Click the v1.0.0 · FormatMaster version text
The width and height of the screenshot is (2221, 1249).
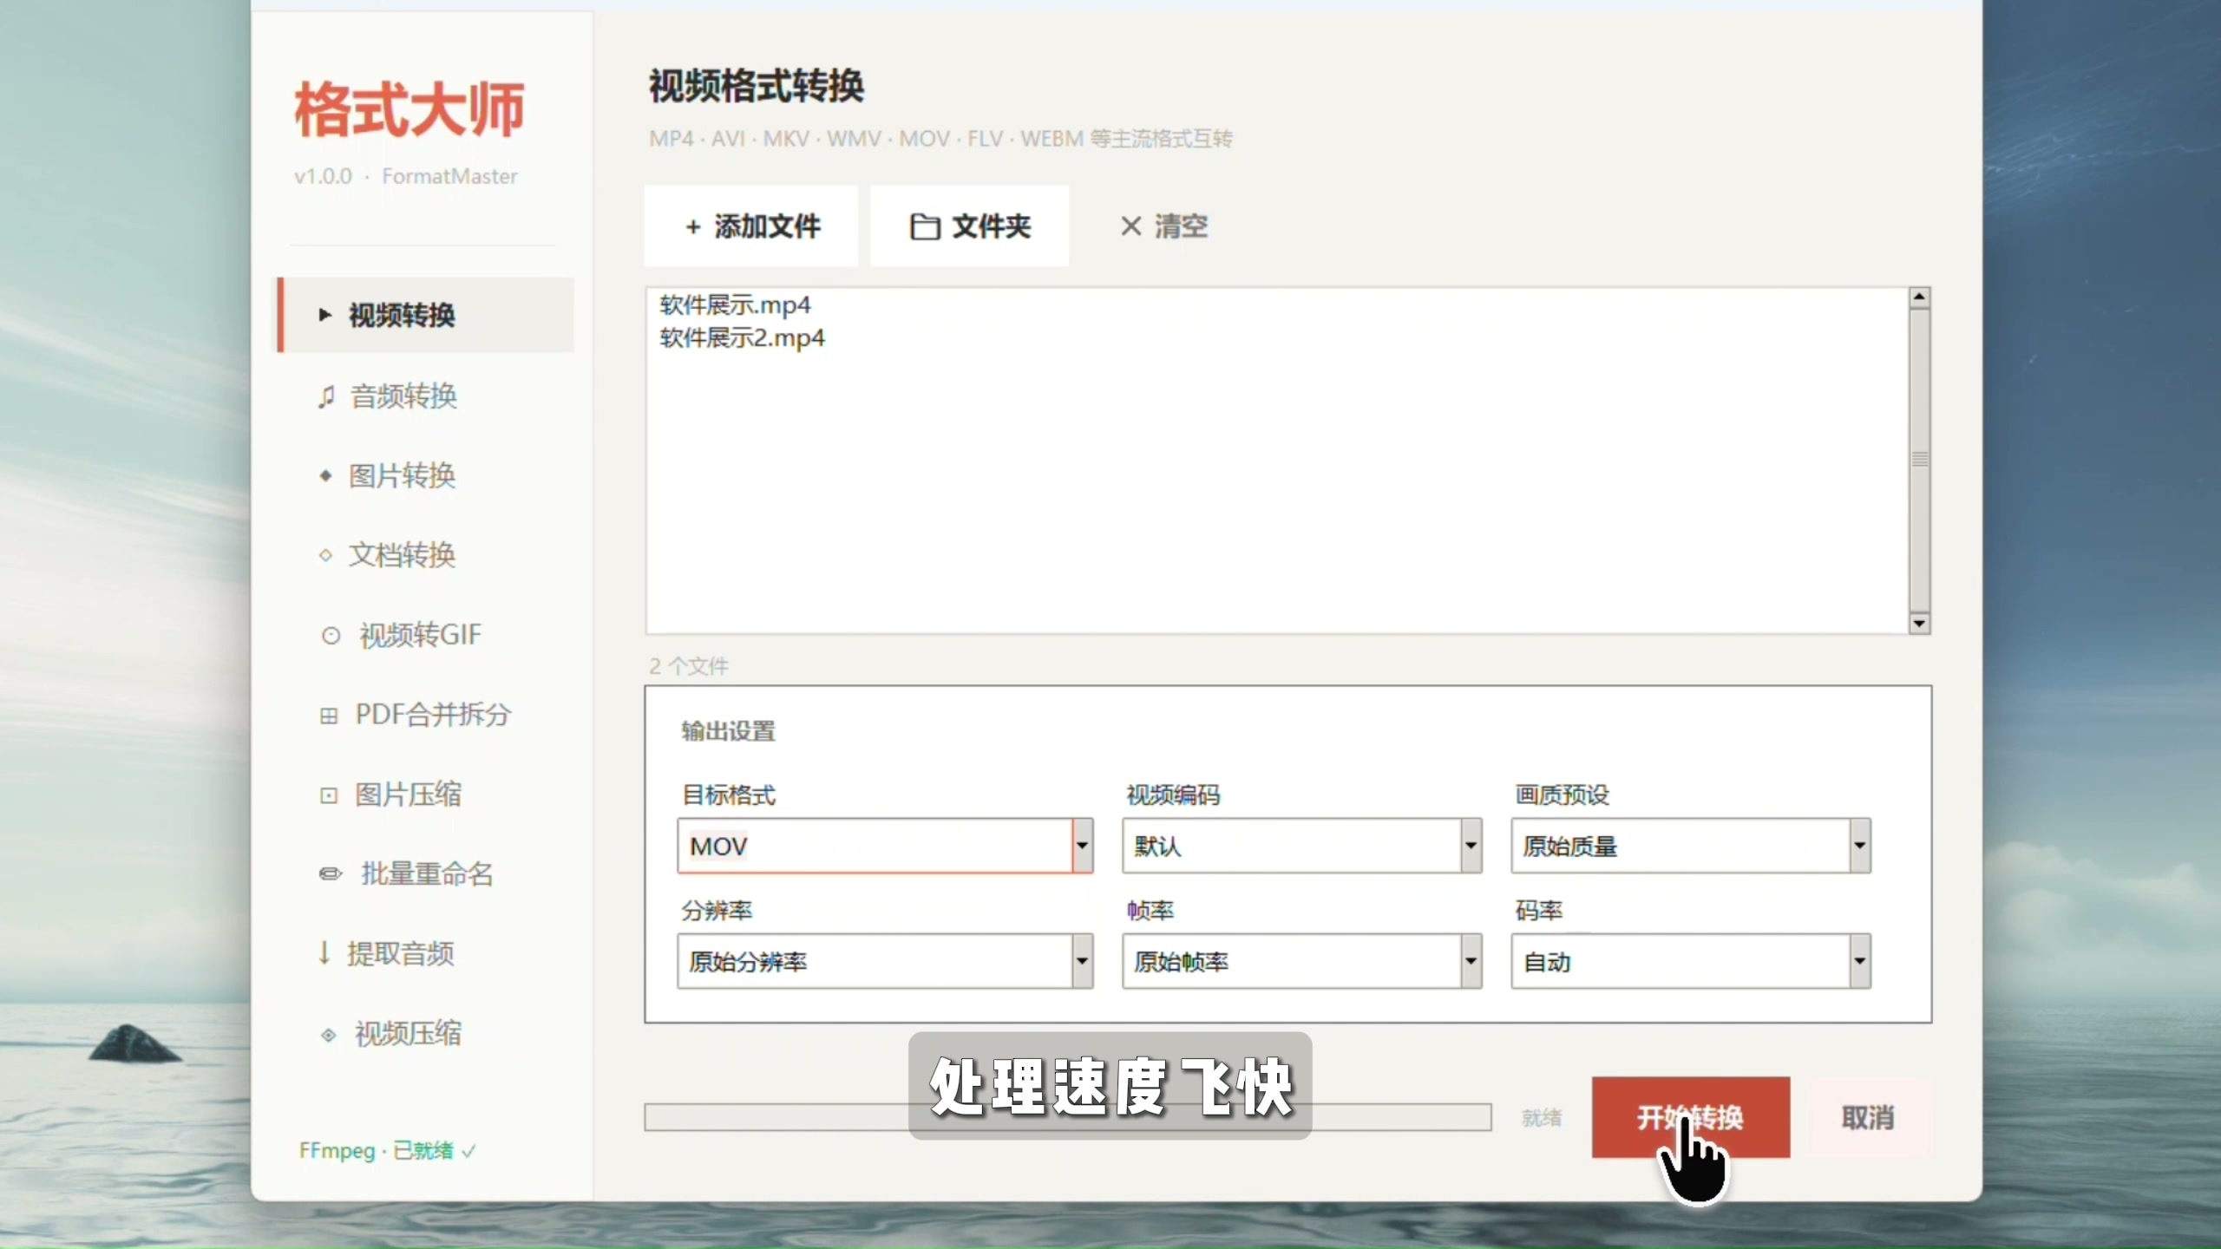[x=405, y=176]
